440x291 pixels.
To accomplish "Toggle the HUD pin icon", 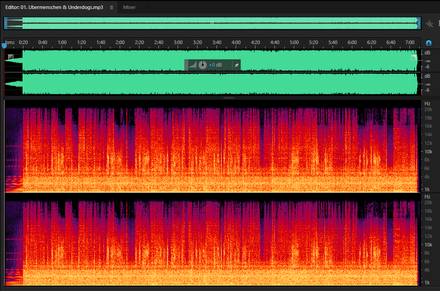I will (237, 65).
